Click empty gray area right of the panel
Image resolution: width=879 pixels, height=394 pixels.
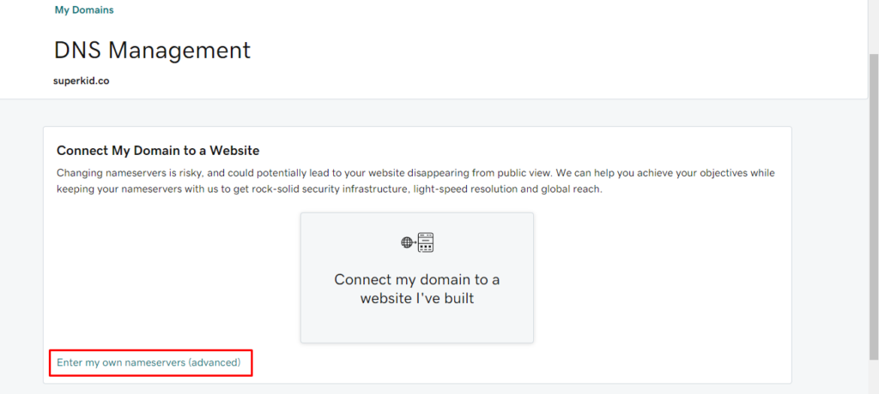coord(830,252)
